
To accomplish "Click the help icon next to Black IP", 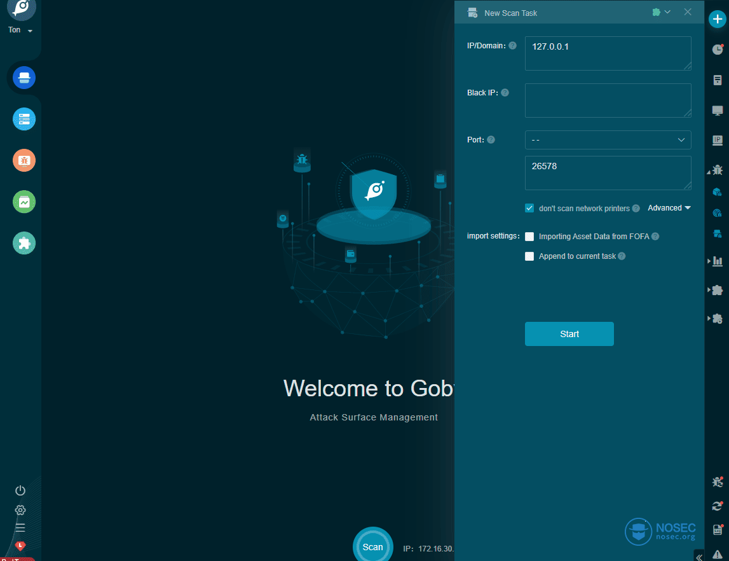I will point(505,93).
